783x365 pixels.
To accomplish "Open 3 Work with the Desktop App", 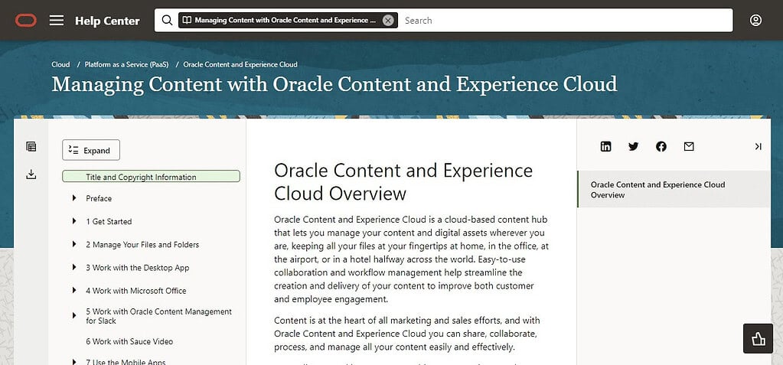I will [x=137, y=268].
